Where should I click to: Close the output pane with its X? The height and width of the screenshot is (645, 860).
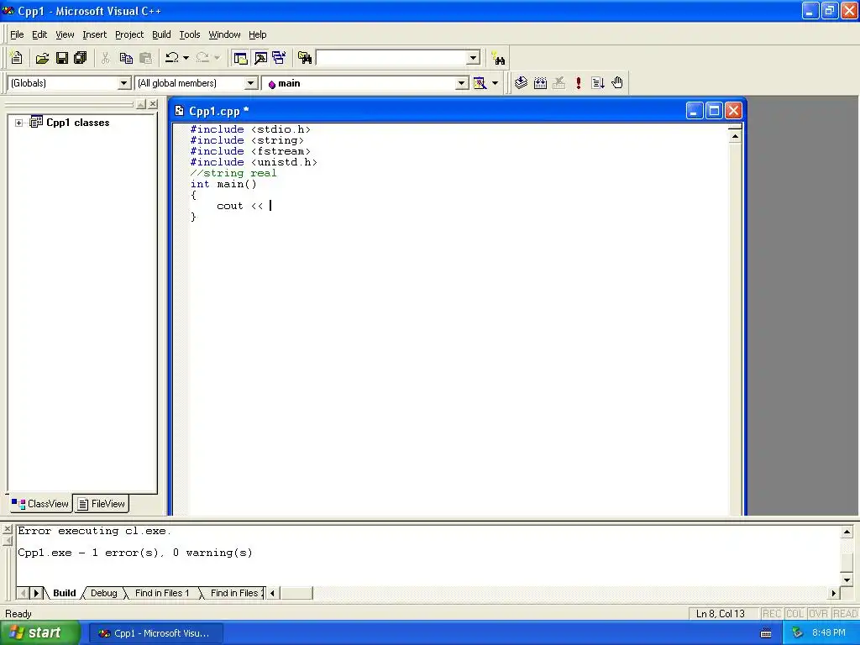coord(7,529)
